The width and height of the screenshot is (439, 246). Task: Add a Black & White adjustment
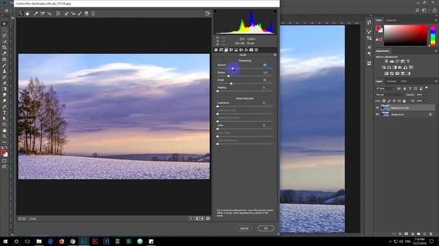pyautogui.click(x=395, y=68)
